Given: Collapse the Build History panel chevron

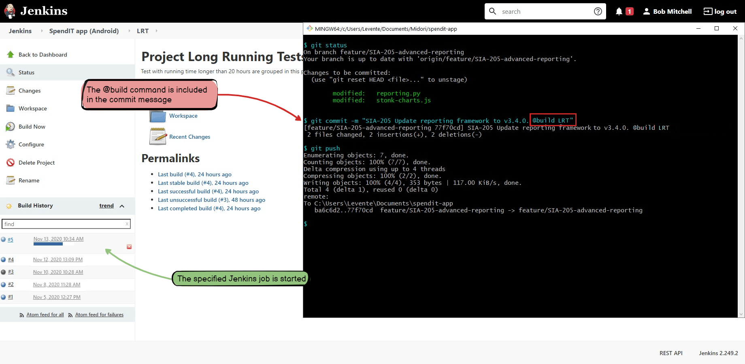Looking at the screenshot, I should (x=122, y=206).
